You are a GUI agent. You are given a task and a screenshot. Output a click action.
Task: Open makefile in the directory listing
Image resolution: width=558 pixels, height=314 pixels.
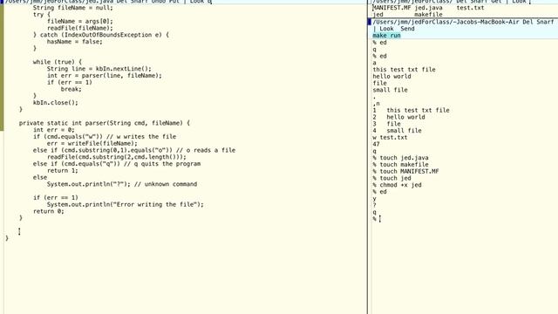tap(428, 14)
